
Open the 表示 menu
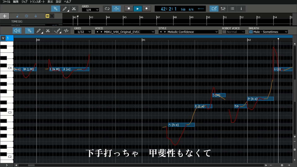[x=50, y=2]
